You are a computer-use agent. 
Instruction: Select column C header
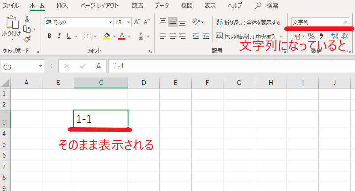(101, 83)
